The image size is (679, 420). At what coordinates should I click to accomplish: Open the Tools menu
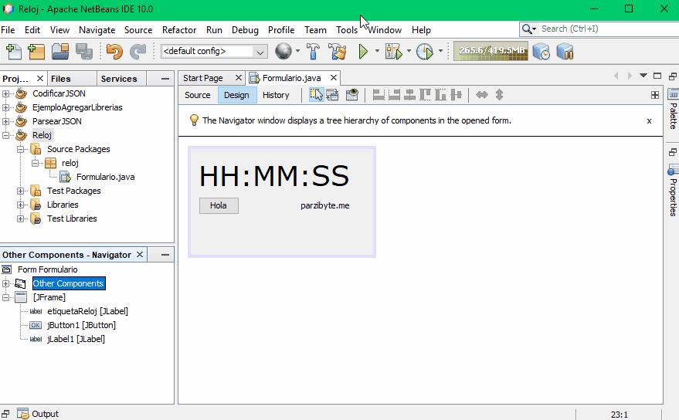(347, 30)
